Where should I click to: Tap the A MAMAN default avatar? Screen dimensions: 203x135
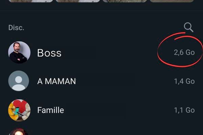(19, 81)
